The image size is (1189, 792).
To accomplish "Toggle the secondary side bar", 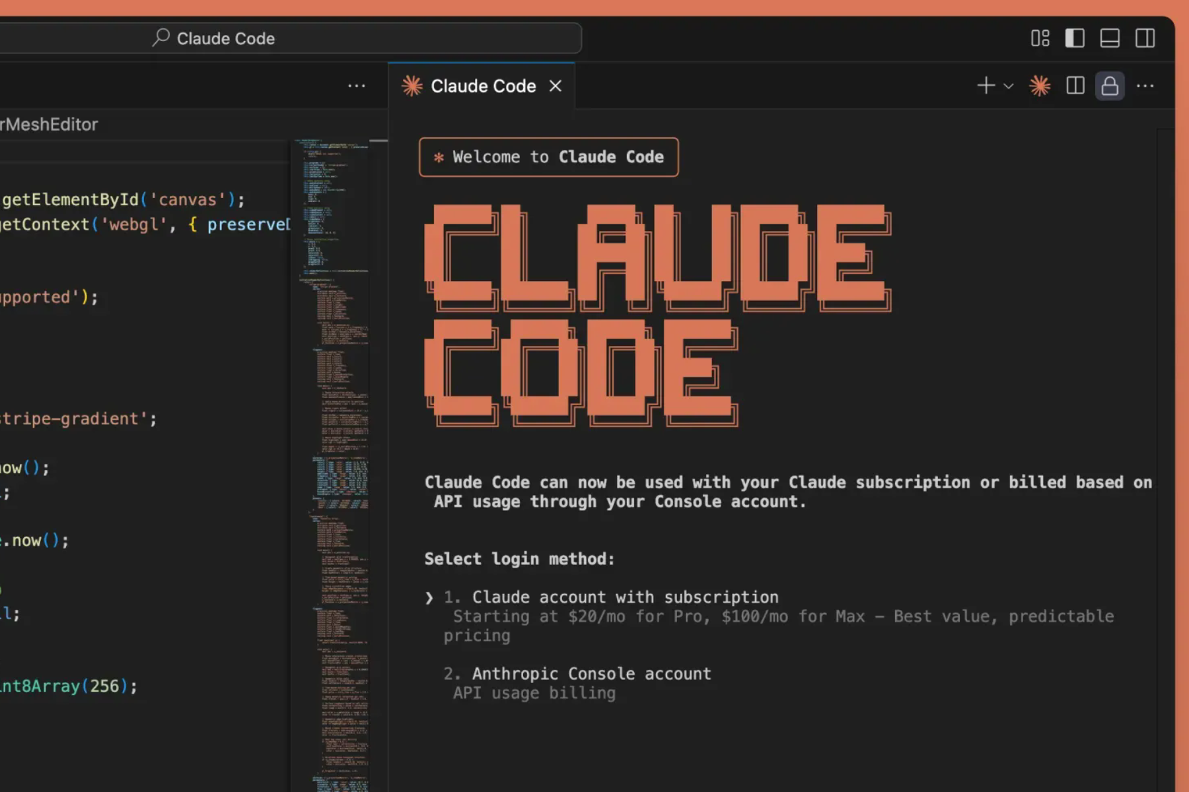I will (x=1145, y=38).
